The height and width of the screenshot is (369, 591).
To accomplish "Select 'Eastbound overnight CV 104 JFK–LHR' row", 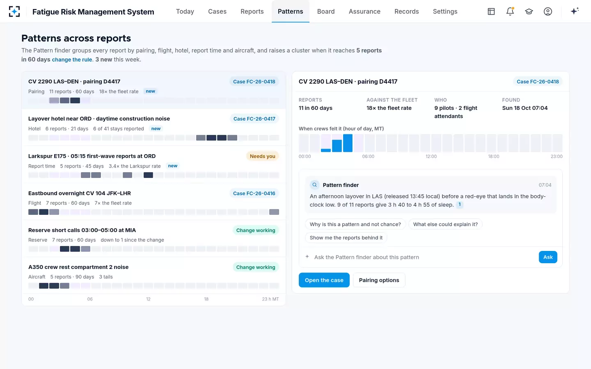I will coord(153,202).
